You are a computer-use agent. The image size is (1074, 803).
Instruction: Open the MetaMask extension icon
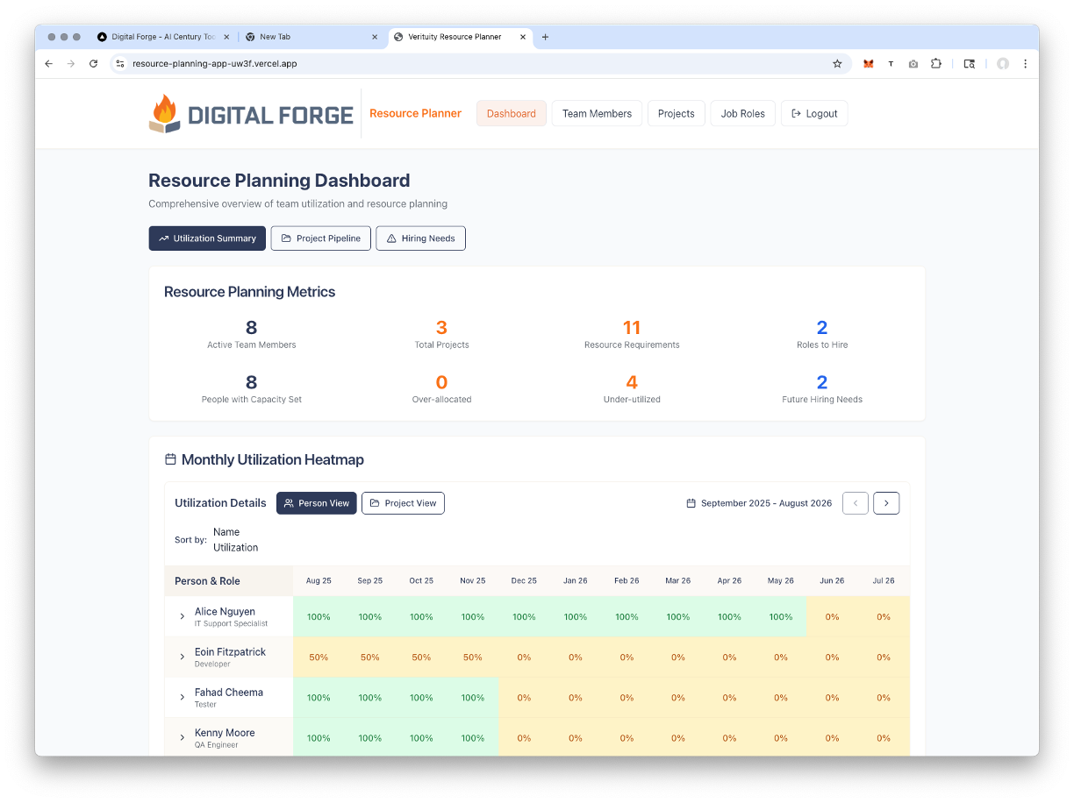[x=868, y=63]
